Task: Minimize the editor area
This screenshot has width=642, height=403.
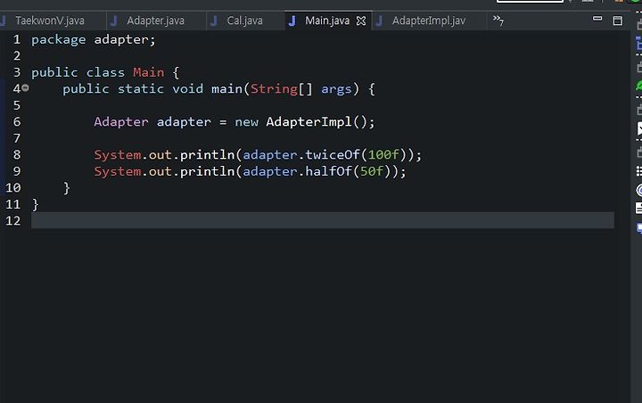Action: point(597,19)
